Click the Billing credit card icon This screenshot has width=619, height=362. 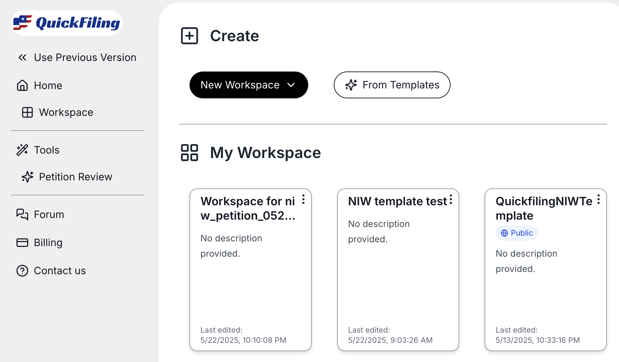pyautogui.click(x=22, y=243)
